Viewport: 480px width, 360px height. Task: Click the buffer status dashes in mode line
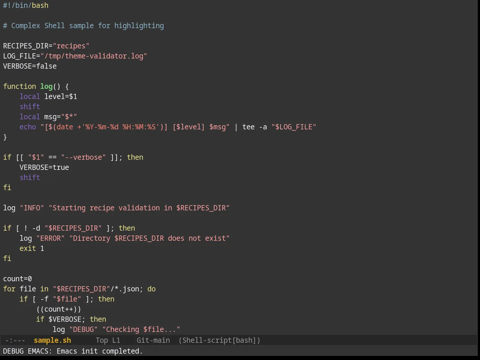click(15, 340)
